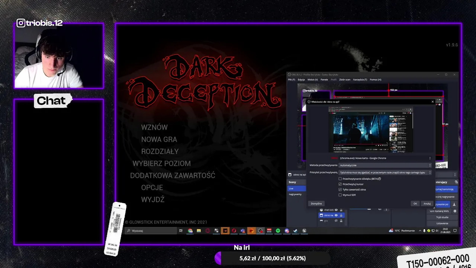Toggle lock on 'chat kick' source

click(x=341, y=210)
